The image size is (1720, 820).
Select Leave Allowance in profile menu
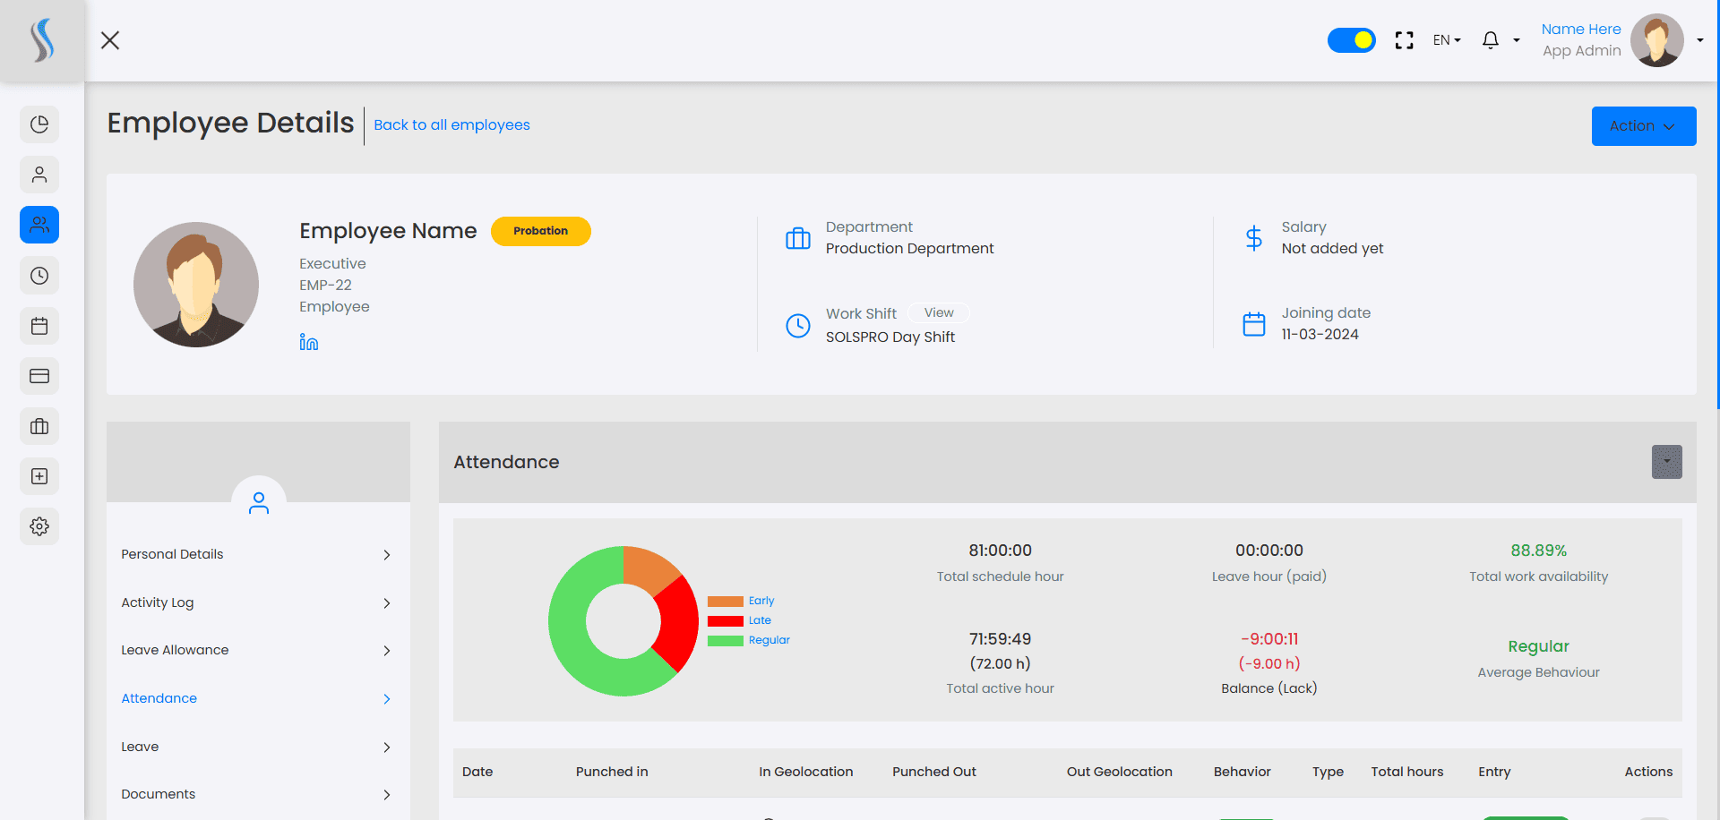pos(258,650)
